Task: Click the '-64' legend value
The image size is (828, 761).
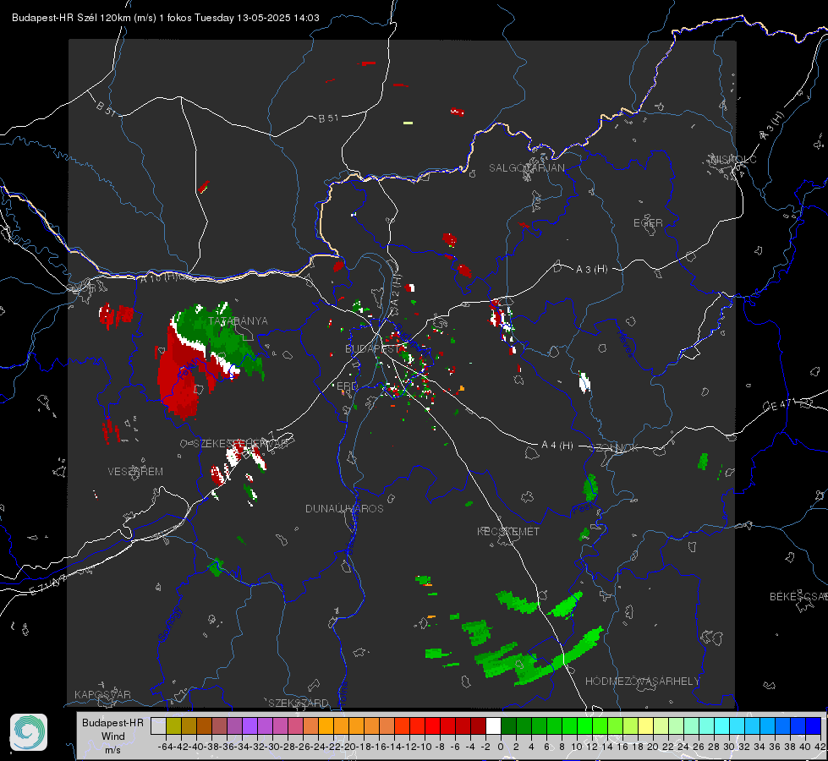Action: click(x=166, y=747)
